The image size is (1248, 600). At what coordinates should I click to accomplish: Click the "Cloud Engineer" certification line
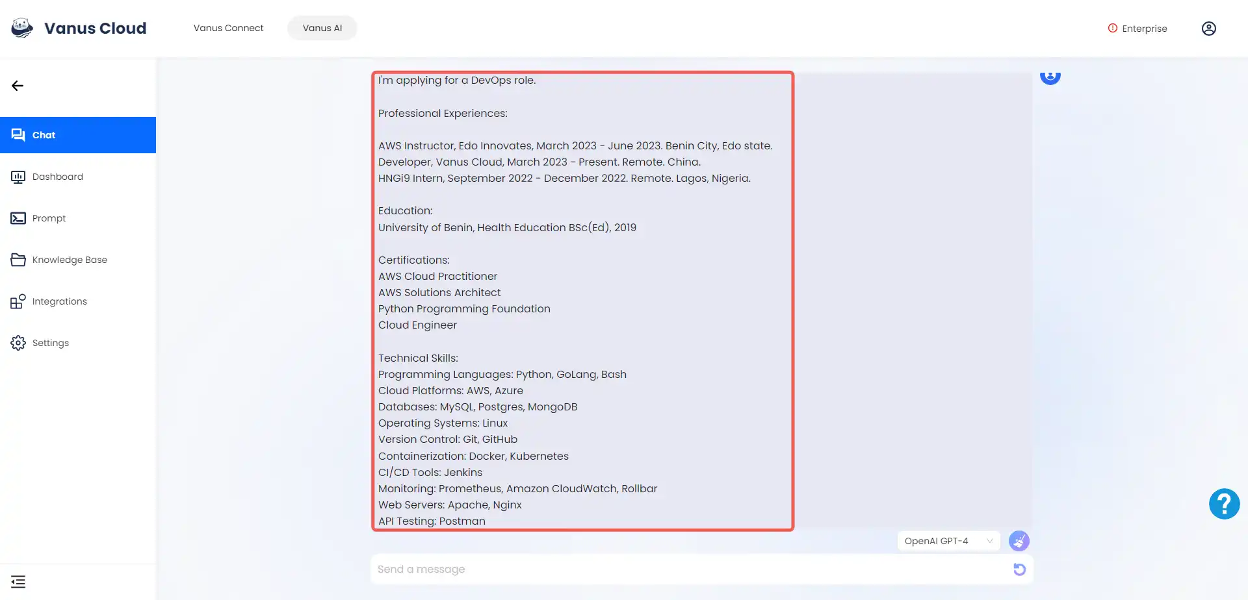(x=417, y=325)
